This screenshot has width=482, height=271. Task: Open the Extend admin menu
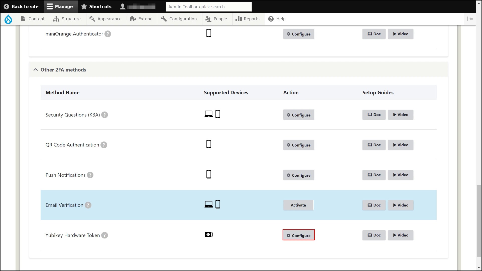point(141,19)
